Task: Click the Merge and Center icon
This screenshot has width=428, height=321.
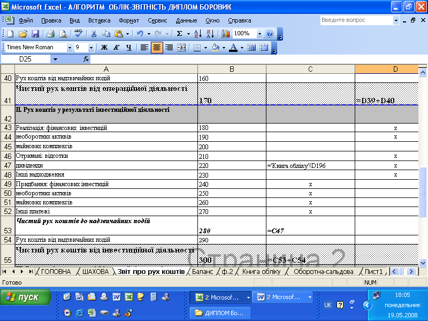Action: 181,48
